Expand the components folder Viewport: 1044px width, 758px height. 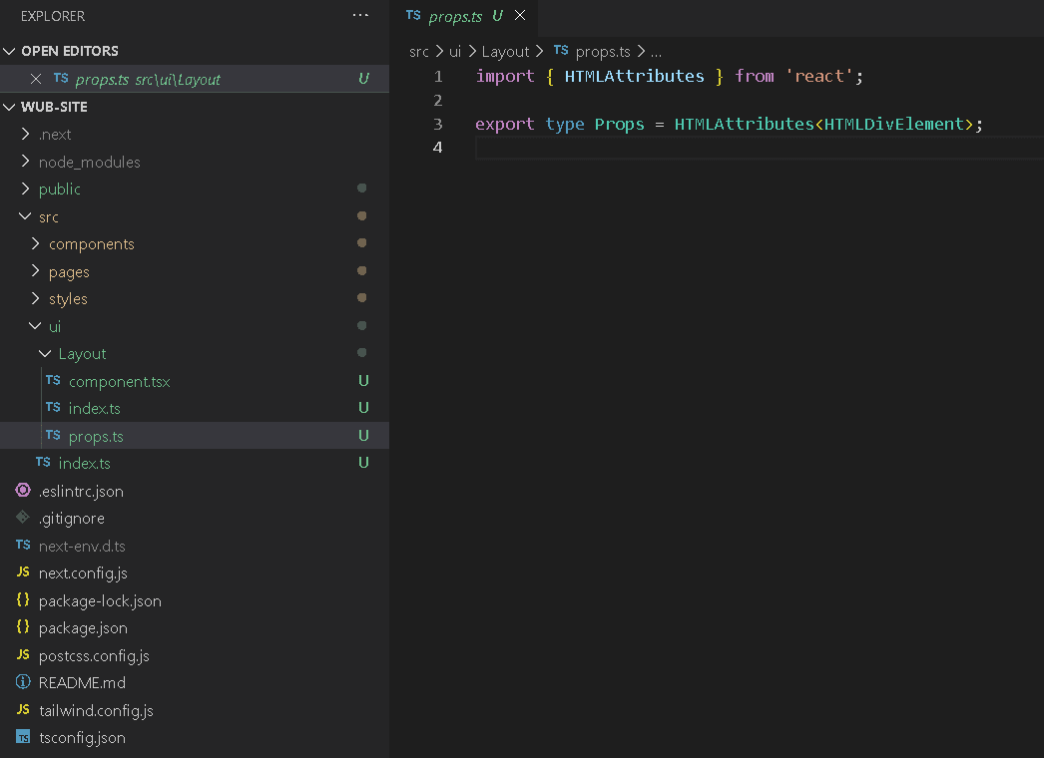point(91,244)
